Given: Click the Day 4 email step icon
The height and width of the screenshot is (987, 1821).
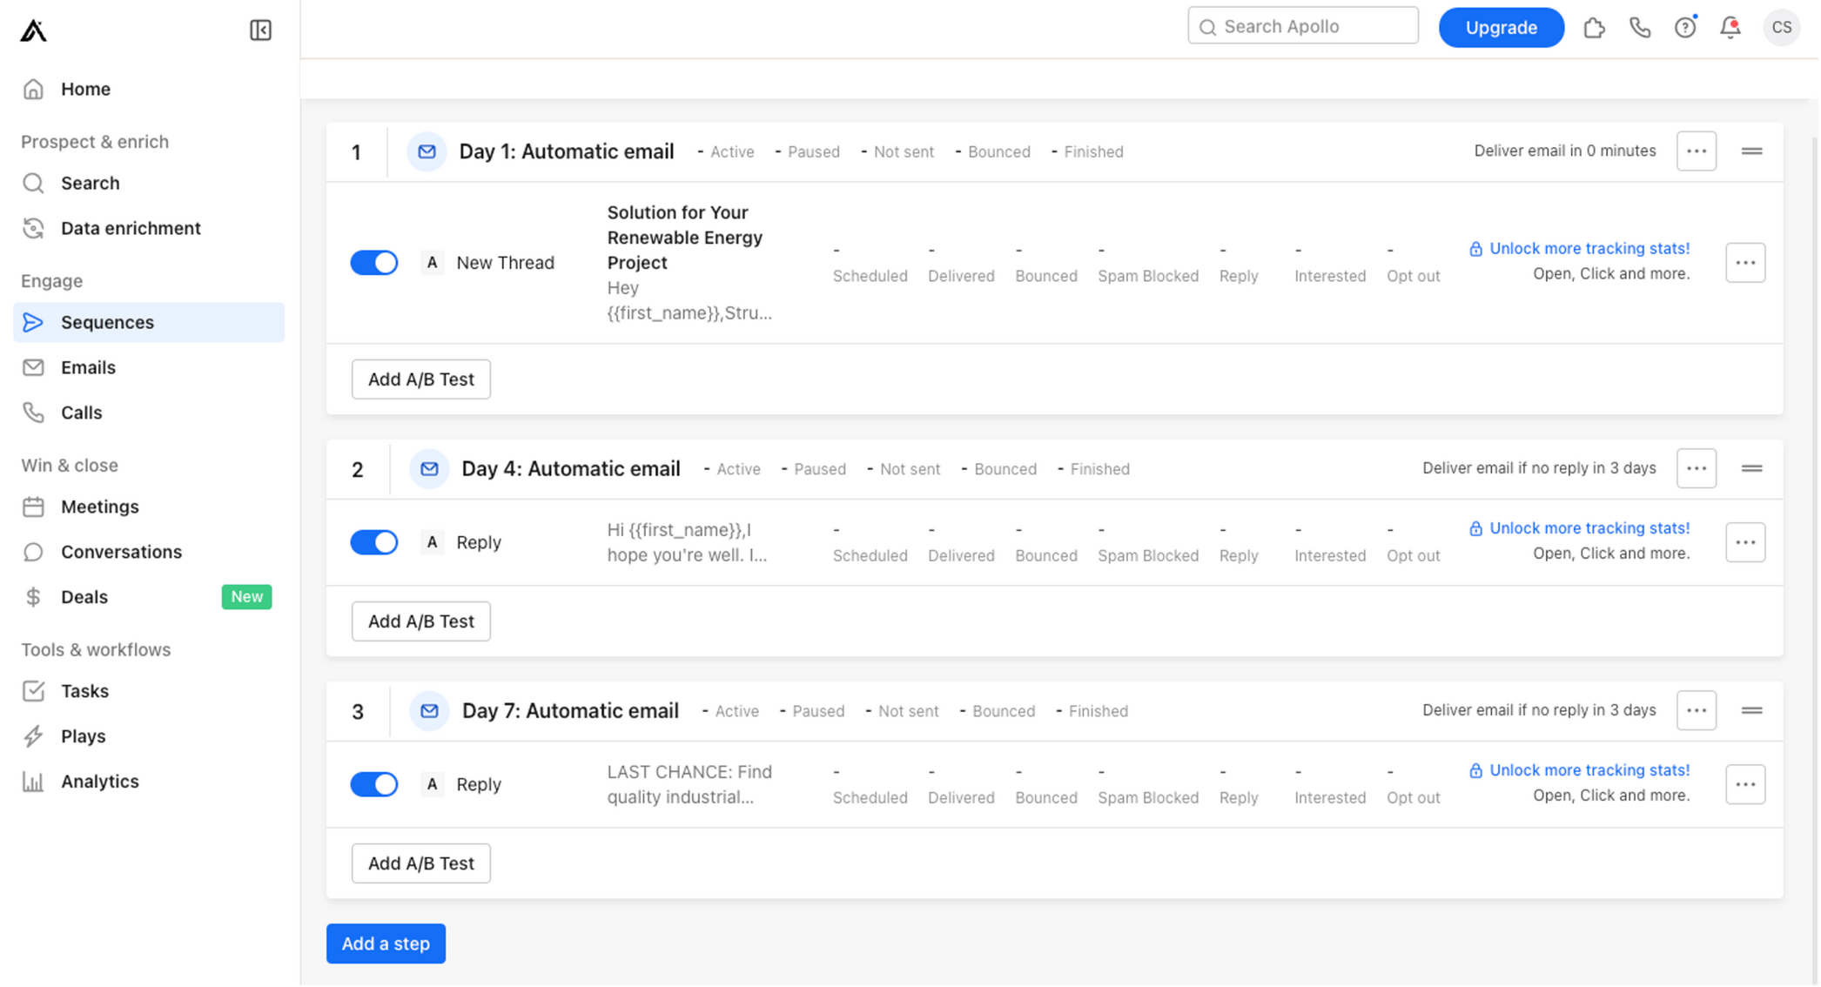Looking at the screenshot, I should point(429,469).
